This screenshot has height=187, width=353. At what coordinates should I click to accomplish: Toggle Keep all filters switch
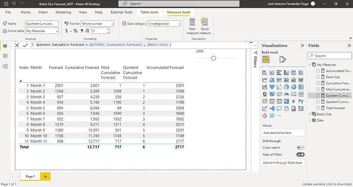[300, 155]
